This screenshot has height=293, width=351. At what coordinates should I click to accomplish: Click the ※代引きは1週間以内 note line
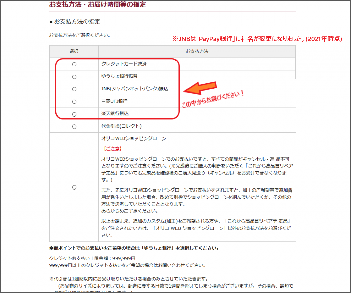point(129,279)
